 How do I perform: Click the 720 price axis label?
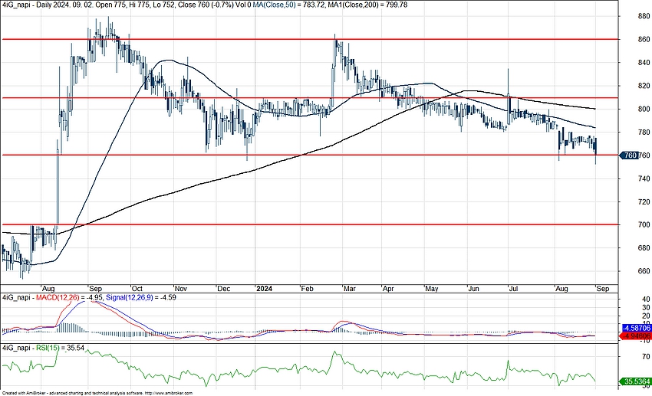tap(644, 201)
